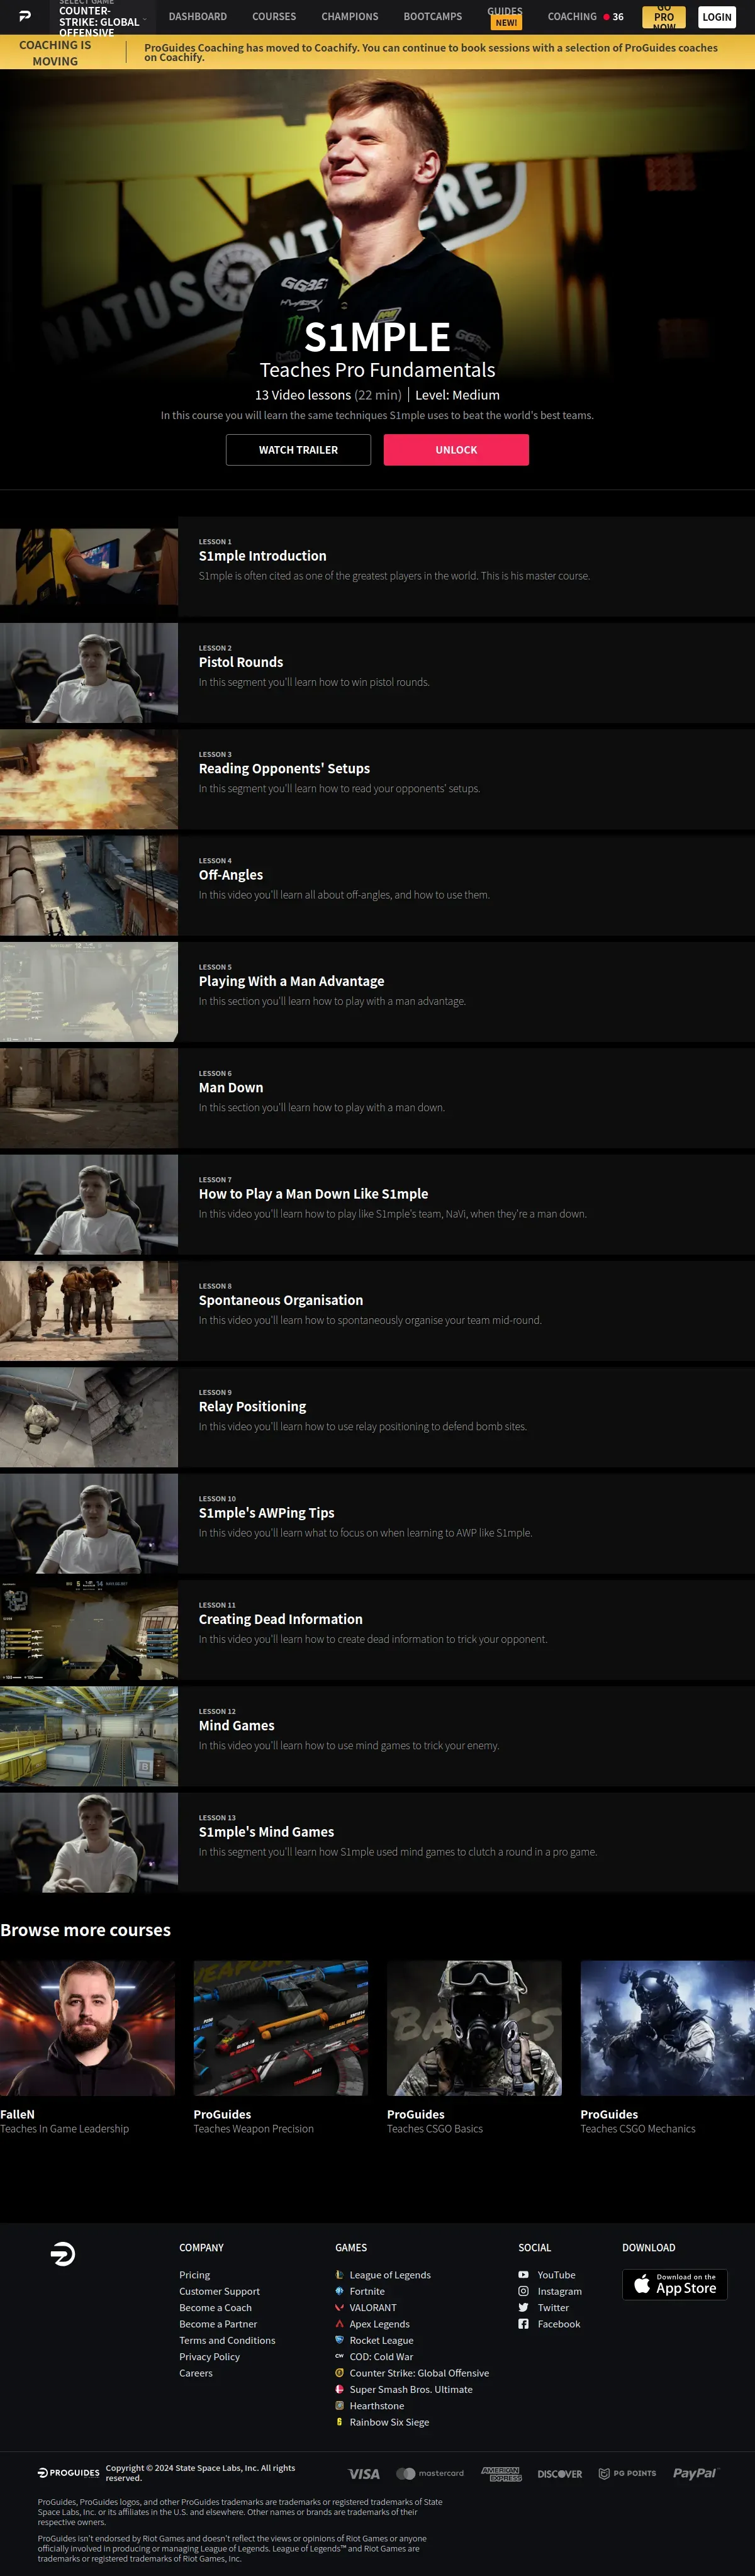The height and width of the screenshot is (2576, 755).
Task: Click the Visa payment logo
Action: click(364, 2474)
